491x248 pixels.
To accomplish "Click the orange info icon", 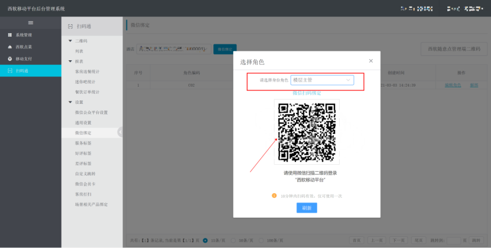I will (274, 195).
